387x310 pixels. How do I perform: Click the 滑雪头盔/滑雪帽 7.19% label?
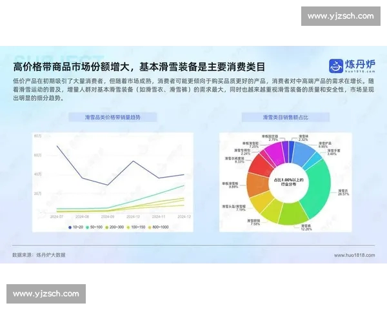click(233, 208)
